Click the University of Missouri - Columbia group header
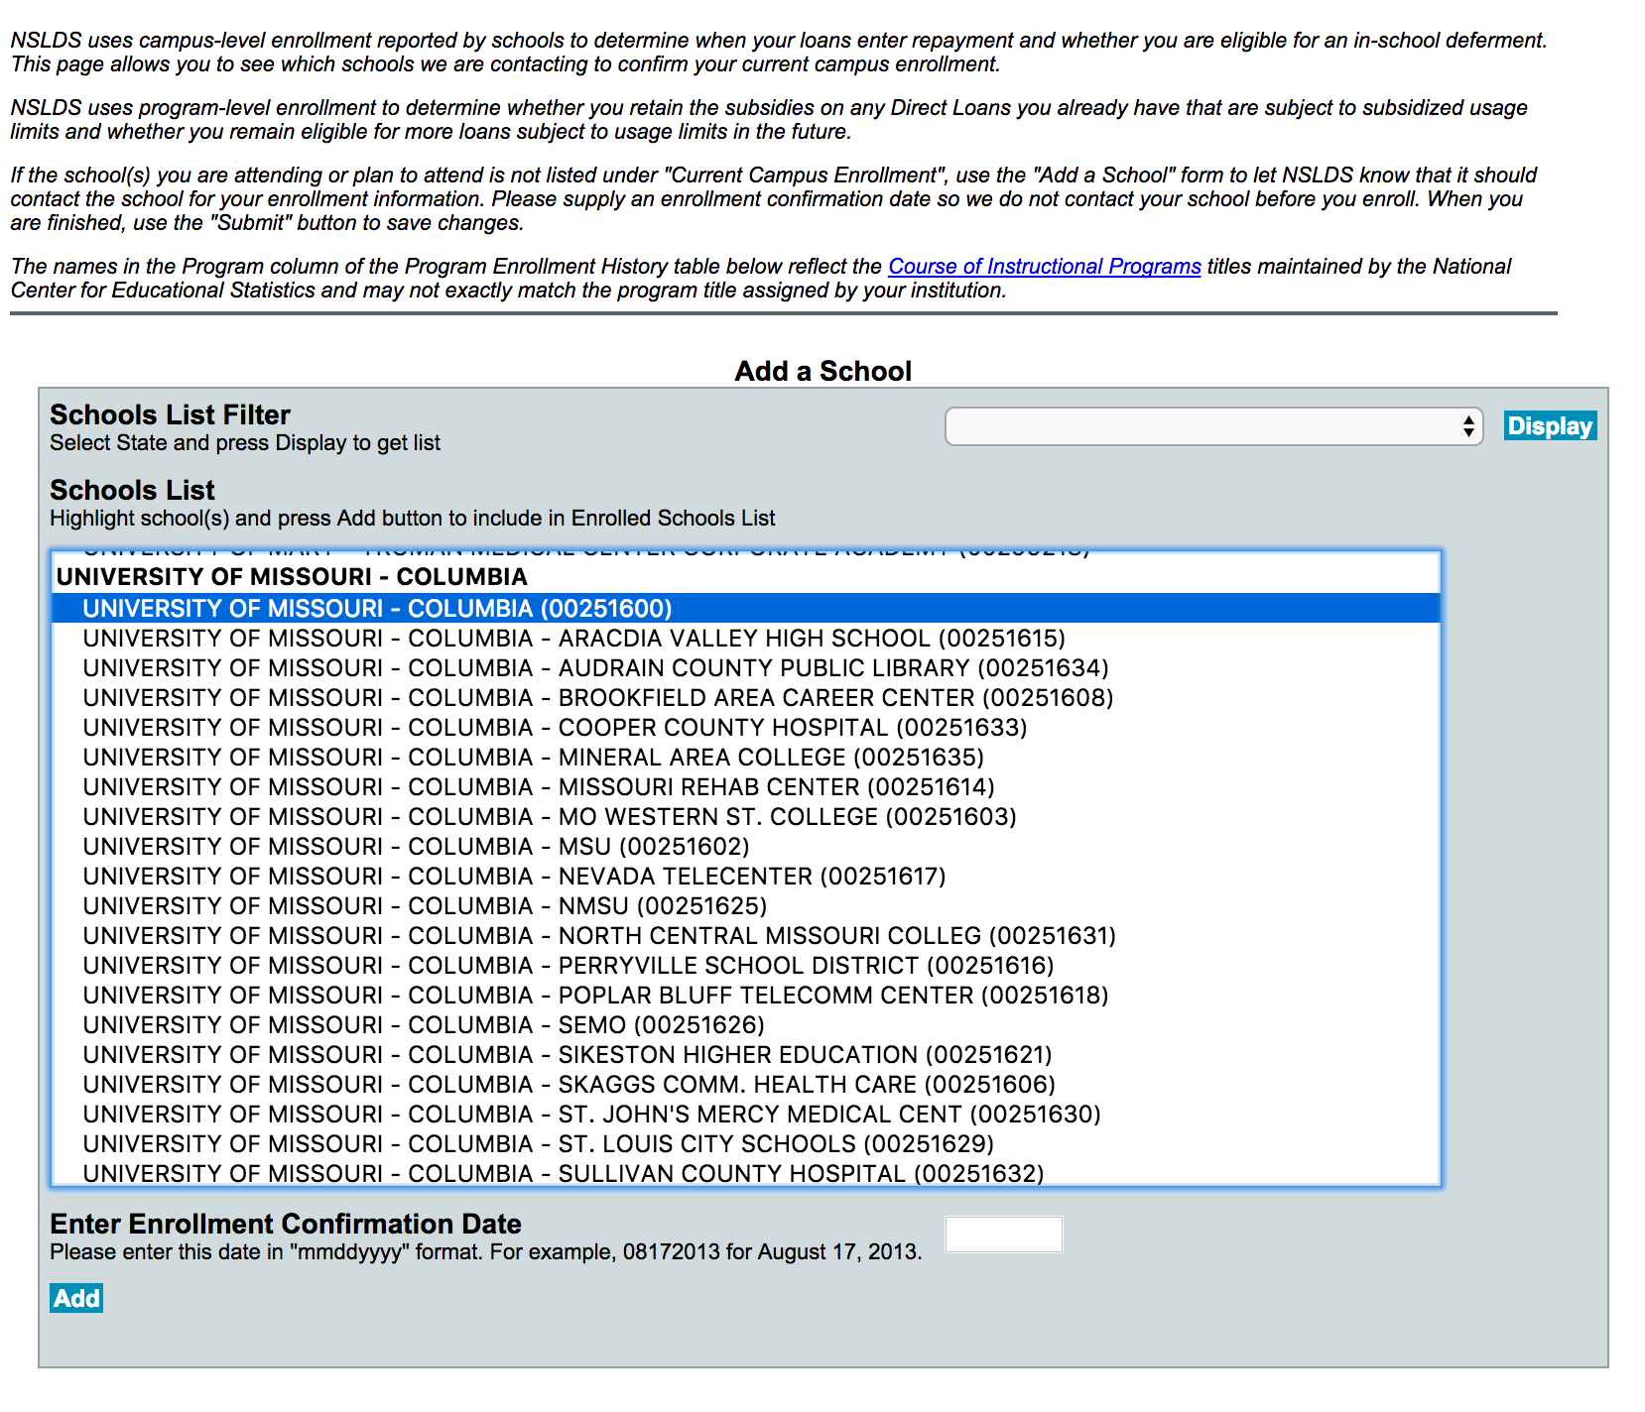 click(x=745, y=577)
